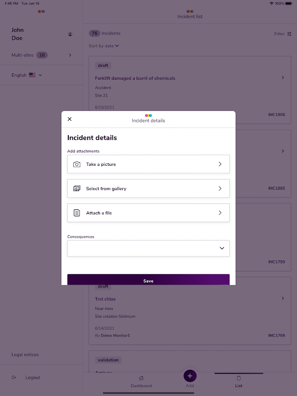This screenshot has width=297, height=396.
Task: Tap the document icon for Attach a file
Action: (x=77, y=213)
